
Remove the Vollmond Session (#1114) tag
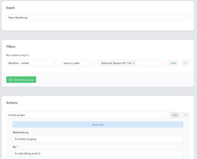pyautogui.click(x=134, y=63)
